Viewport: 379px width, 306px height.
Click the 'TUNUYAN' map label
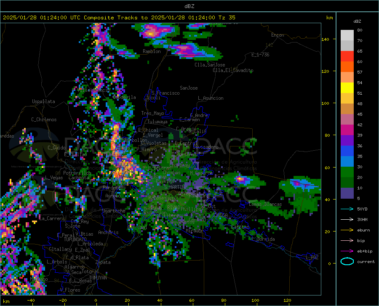(x=98, y=278)
